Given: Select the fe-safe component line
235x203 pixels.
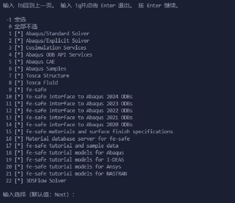Looking at the screenshot, I should pos(36,90).
